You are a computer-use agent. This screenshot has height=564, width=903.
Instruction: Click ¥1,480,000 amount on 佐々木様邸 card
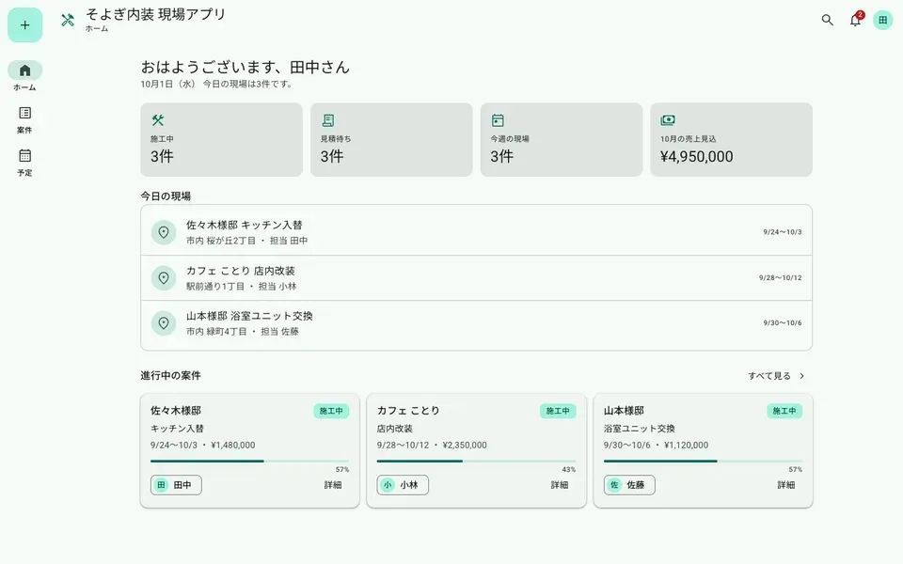coord(233,445)
